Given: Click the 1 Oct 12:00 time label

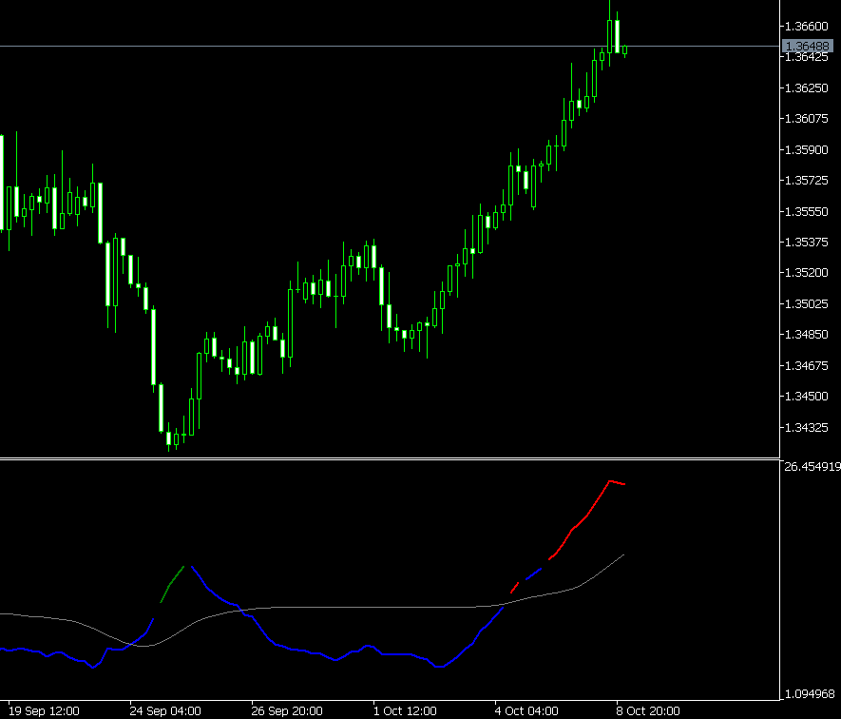Looking at the screenshot, I should click(x=405, y=711).
